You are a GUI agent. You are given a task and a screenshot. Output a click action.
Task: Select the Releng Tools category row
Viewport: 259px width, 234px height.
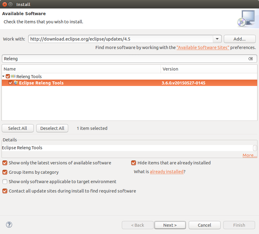(x=129, y=76)
